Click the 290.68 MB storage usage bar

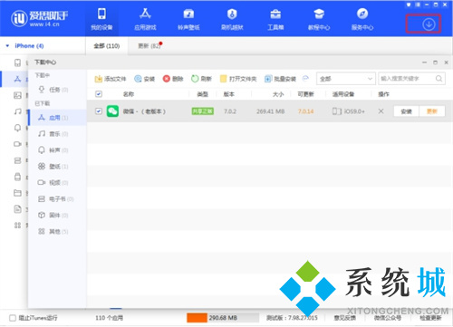(223, 318)
